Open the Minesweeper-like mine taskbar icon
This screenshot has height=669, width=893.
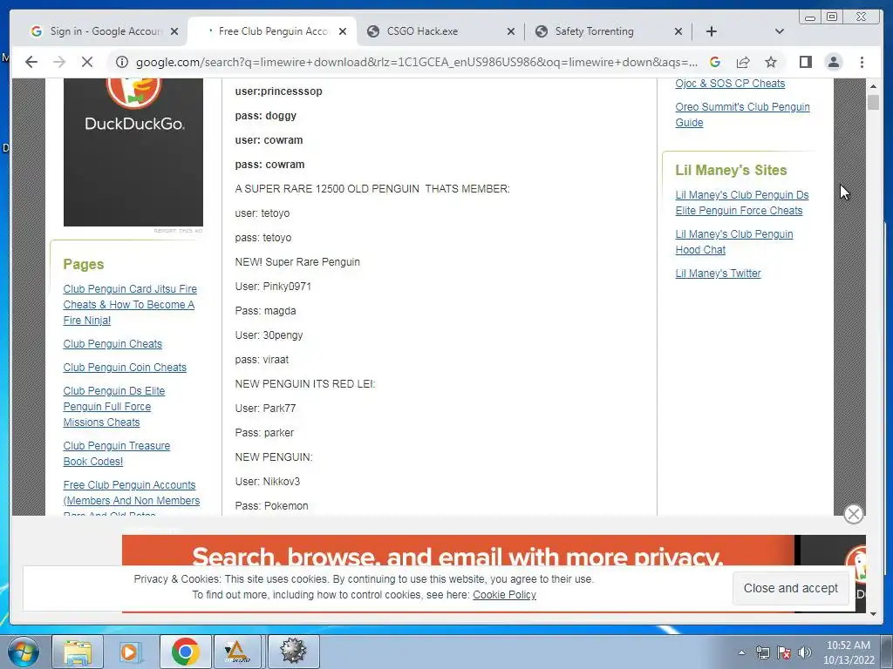(293, 652)
